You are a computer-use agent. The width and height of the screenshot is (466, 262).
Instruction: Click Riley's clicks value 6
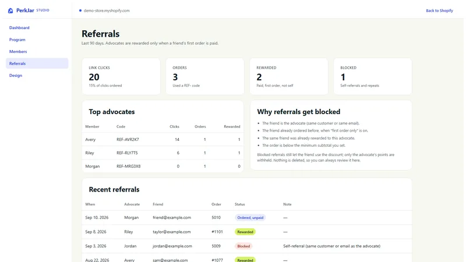(178, 153)
